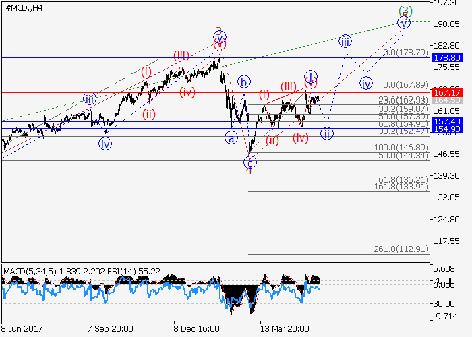Click the forecast circled ii wave marker
This screenshot has height=337, width=472.
click(327, 133)
